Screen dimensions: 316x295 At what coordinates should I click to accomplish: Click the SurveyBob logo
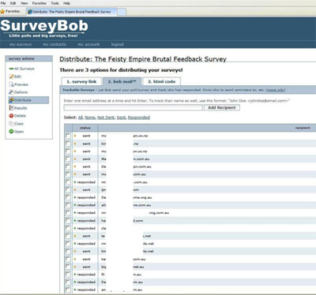[x=44, y=28]
